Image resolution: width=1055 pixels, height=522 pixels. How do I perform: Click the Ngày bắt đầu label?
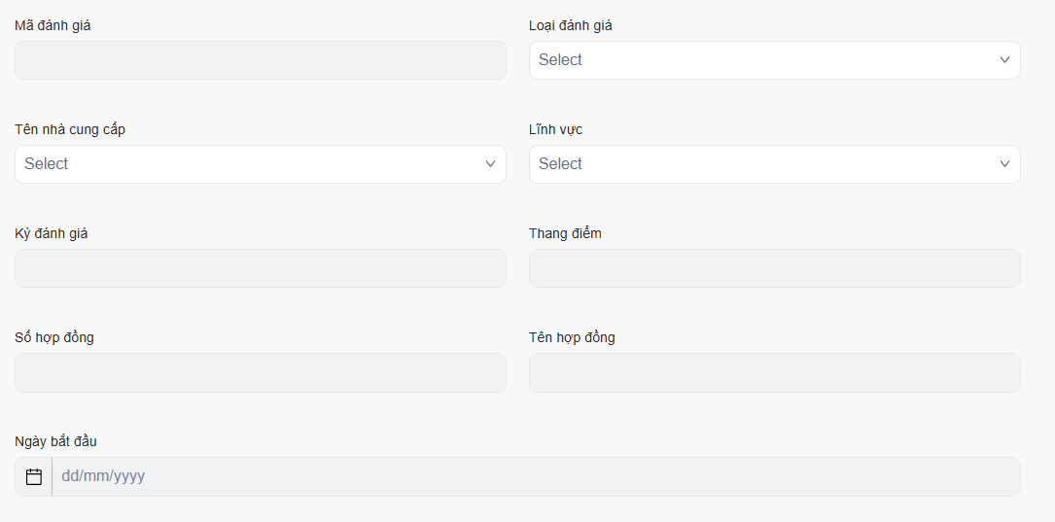point(55,441)
